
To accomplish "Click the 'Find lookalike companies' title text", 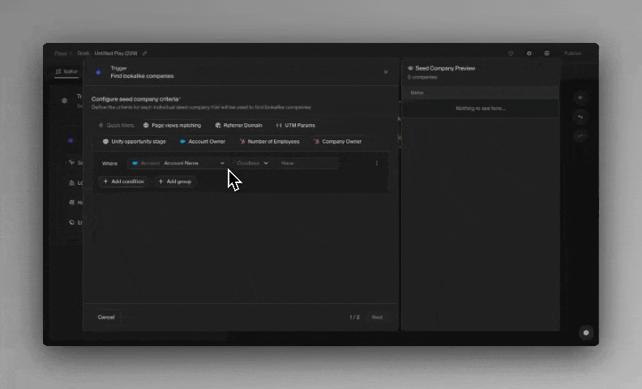I will click(x=142, y=76).
